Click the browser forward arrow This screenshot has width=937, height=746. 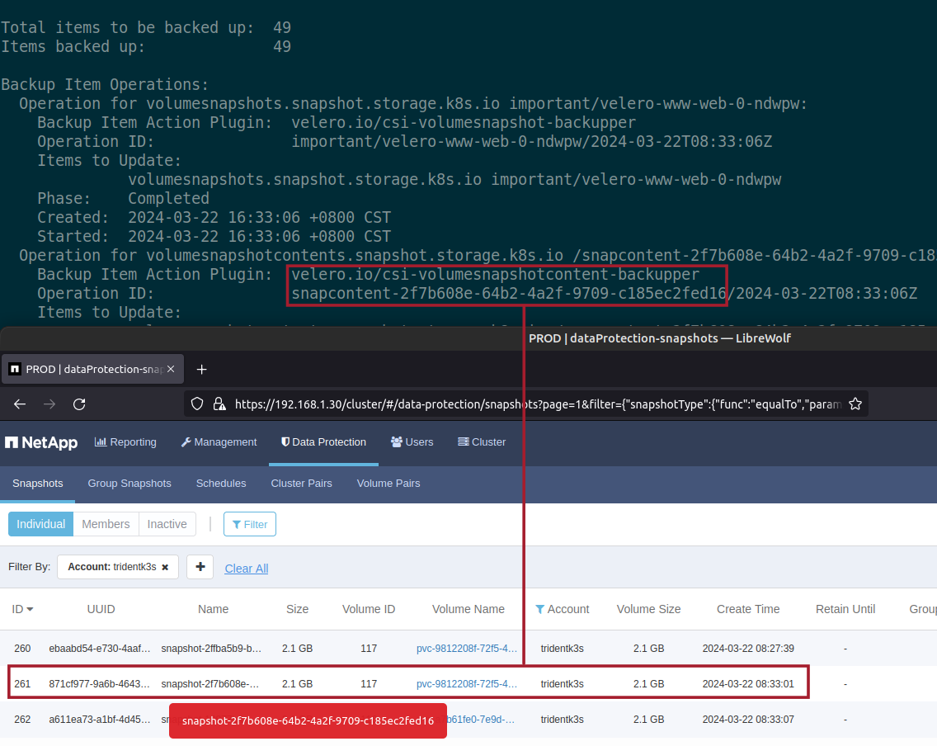49,404
